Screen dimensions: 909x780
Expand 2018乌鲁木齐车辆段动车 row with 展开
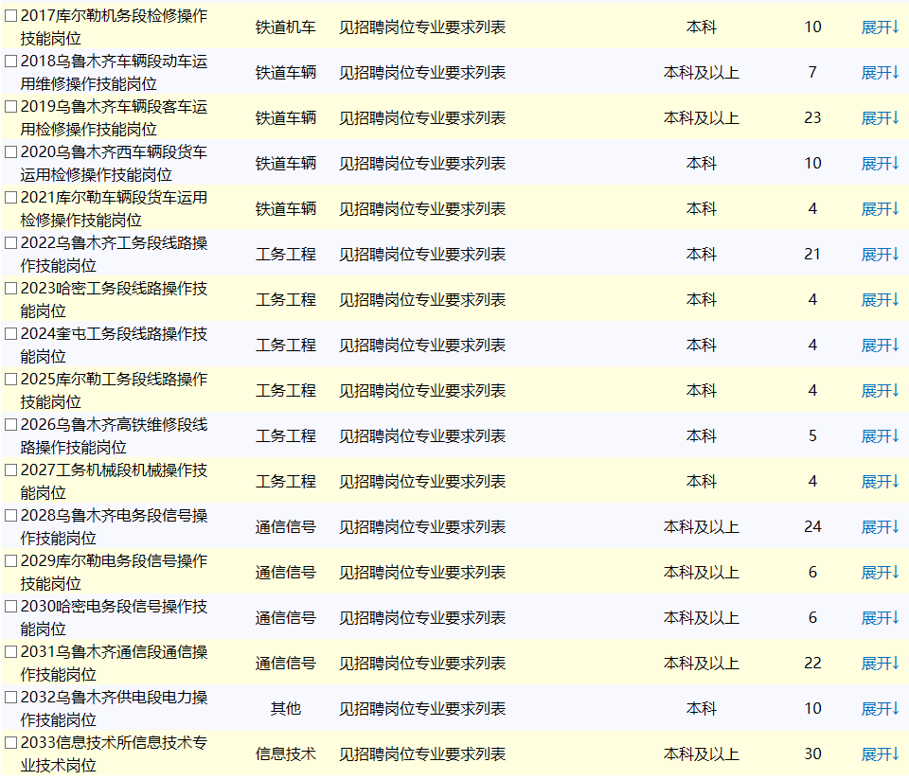[880, 73]
